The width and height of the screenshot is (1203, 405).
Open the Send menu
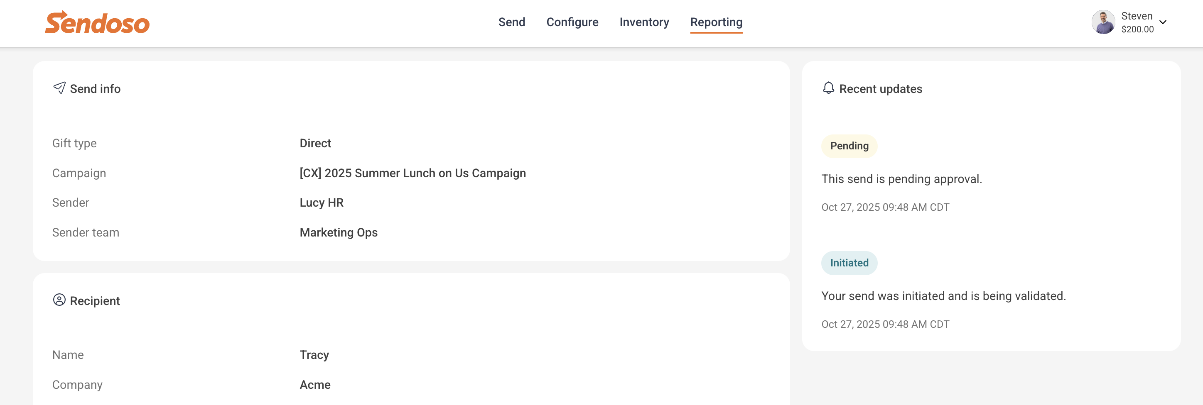pyautogui.click(x=511, y=22)
